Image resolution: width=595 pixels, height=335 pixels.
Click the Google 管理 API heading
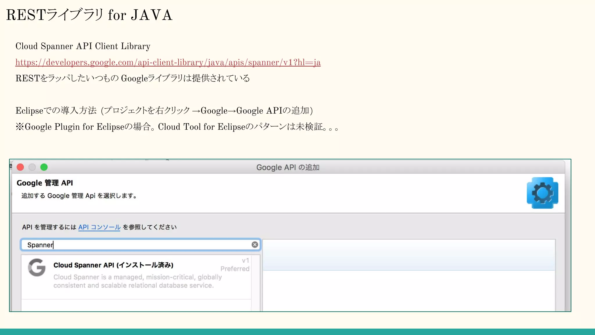pos(45,183)
